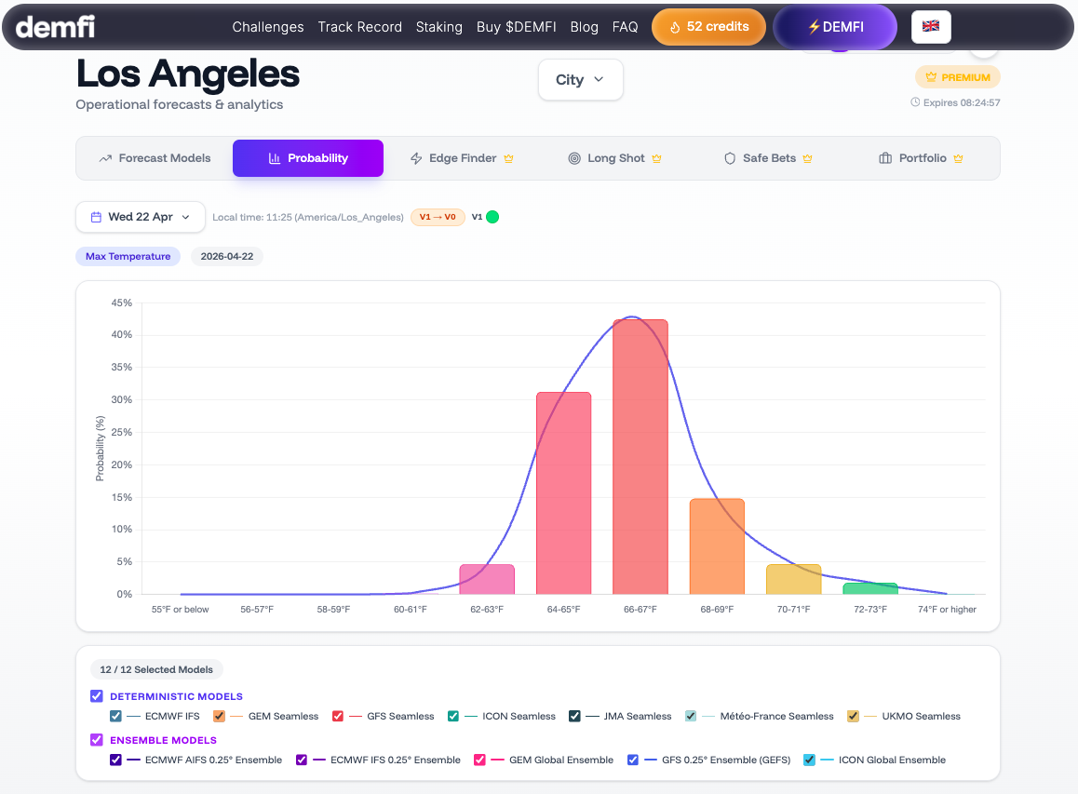Click the target icon for Long Shot
The width and height of the screenshot is (1078, 794).
coord(574,159)
